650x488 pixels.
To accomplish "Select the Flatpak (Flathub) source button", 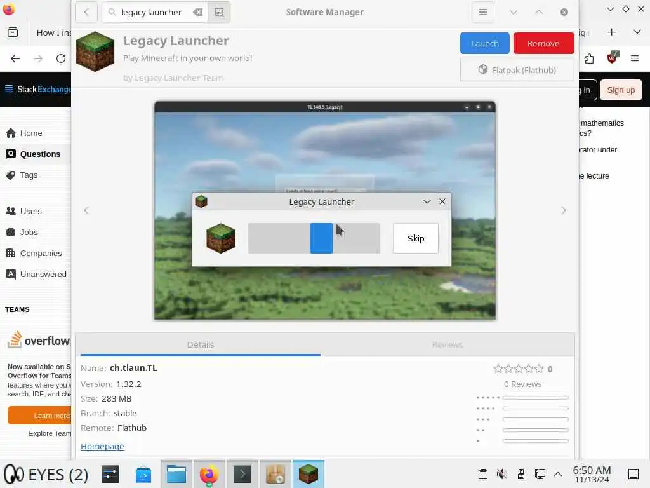I will pos(517,70).
